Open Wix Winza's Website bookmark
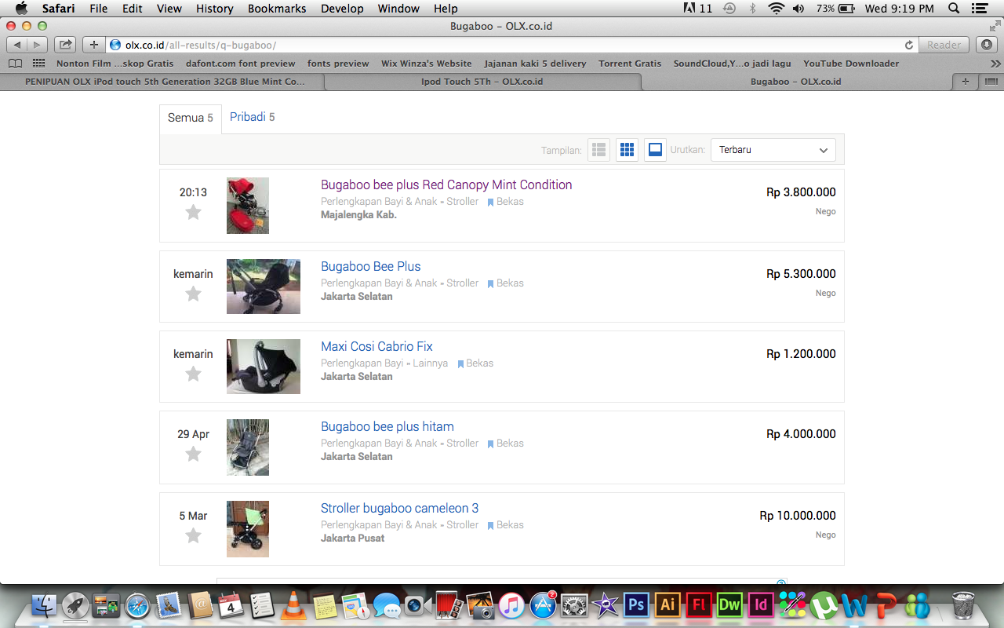This screenshot has width=1004, height=628. pyautogui.click(x=427, y=64)
